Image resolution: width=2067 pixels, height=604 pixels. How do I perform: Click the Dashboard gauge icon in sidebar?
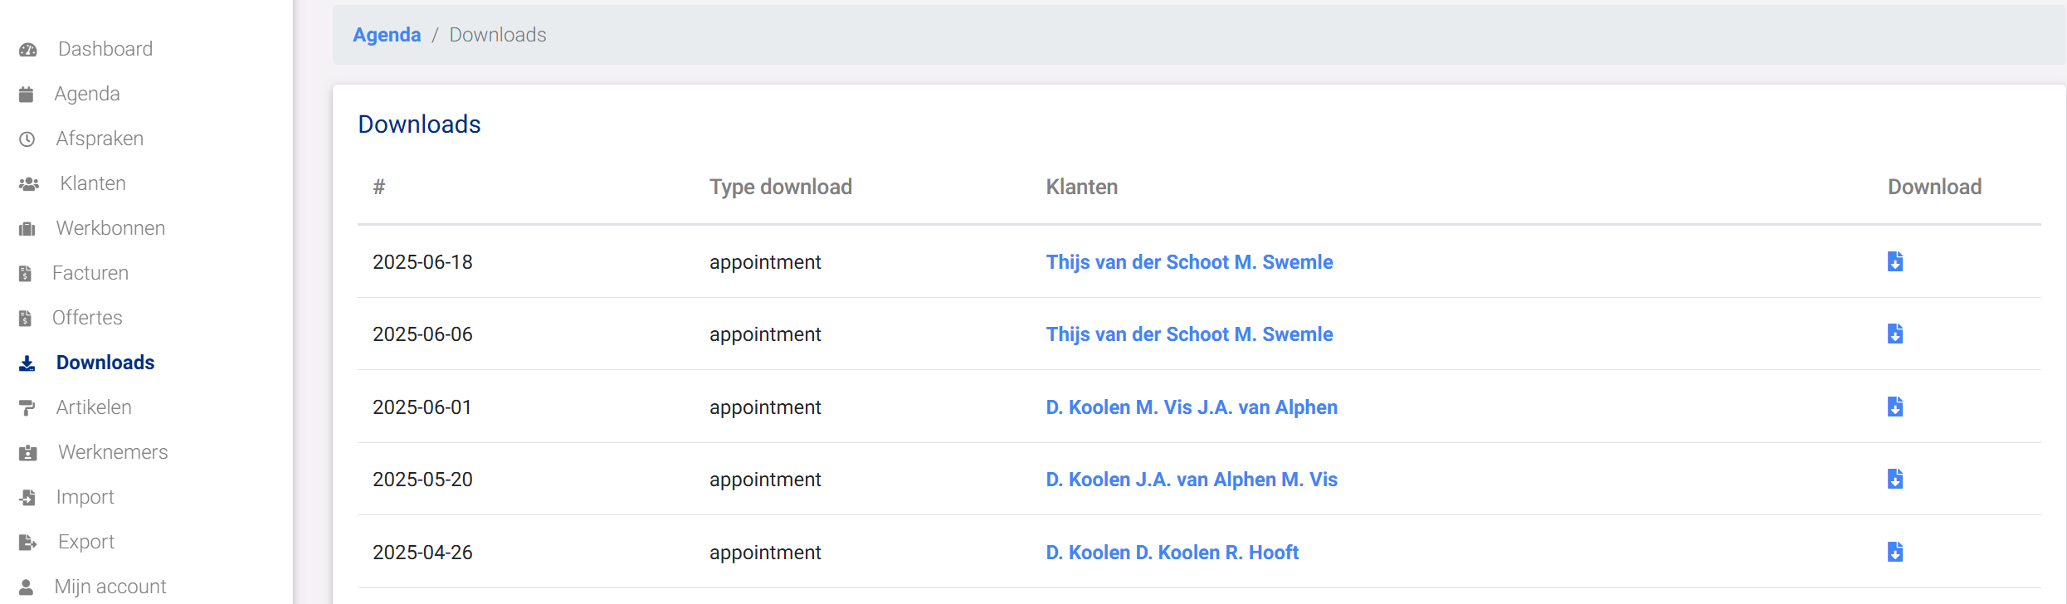coord(28,50)
